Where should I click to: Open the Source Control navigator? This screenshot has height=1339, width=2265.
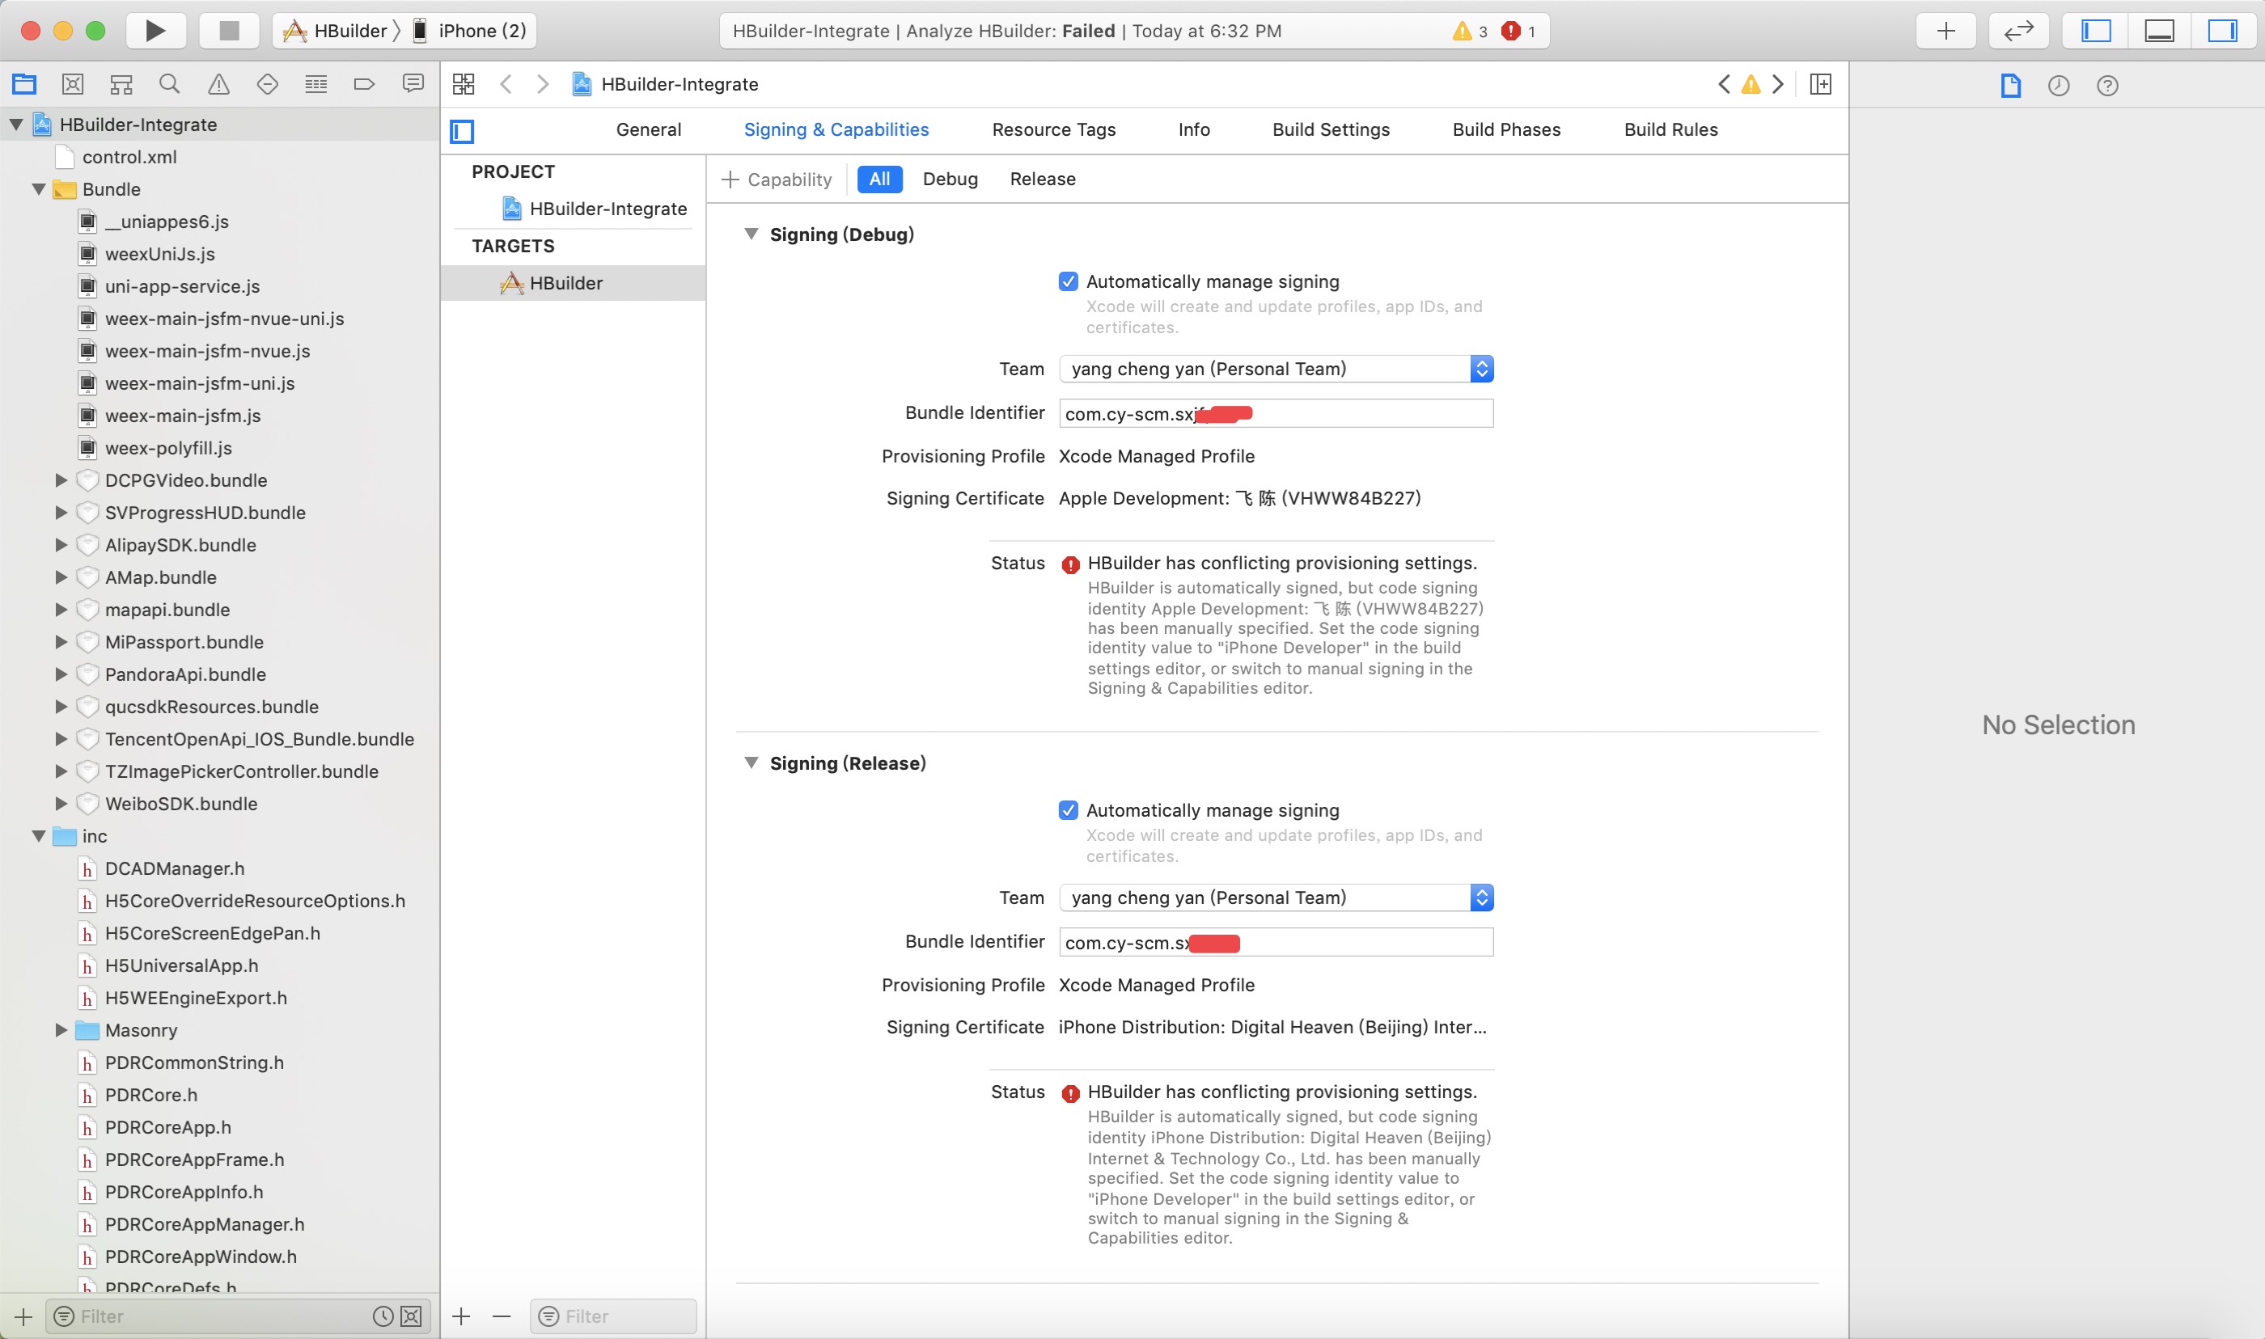[73, 84]
